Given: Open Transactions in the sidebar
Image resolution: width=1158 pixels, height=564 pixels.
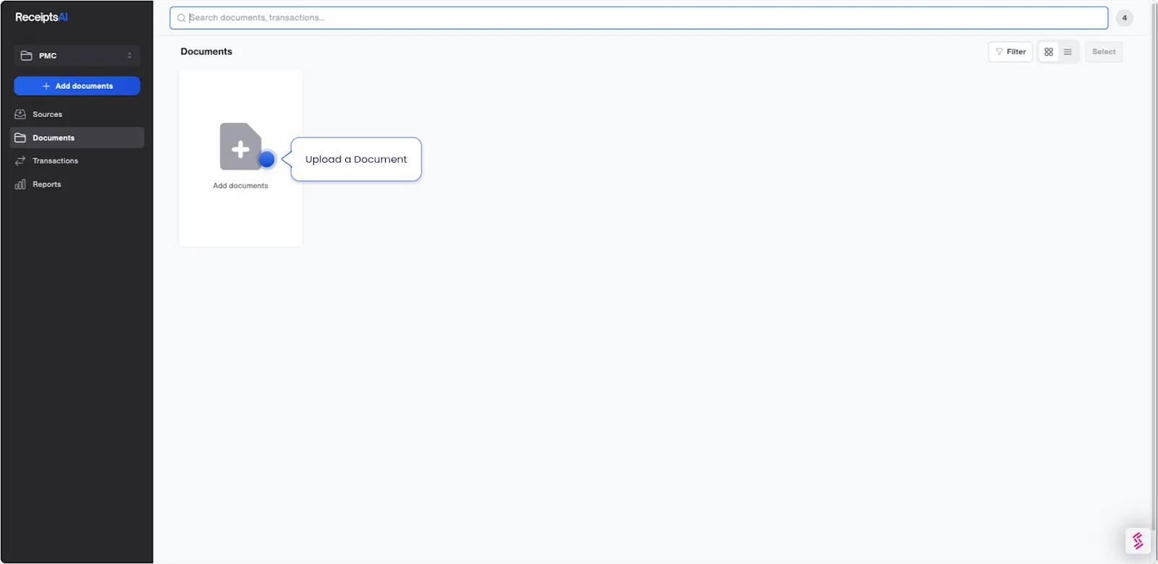Looking at the screenshot, I should 77,161.
